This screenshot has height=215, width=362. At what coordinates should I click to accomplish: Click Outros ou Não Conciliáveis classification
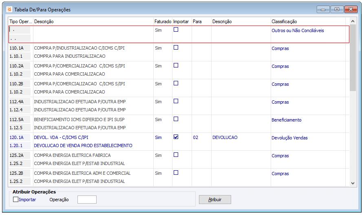coord(298,30)
